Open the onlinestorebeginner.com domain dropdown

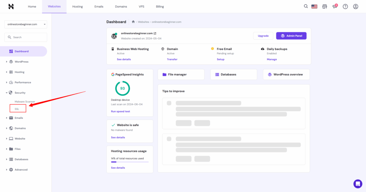pyautogui.click(x=26, y=24)
